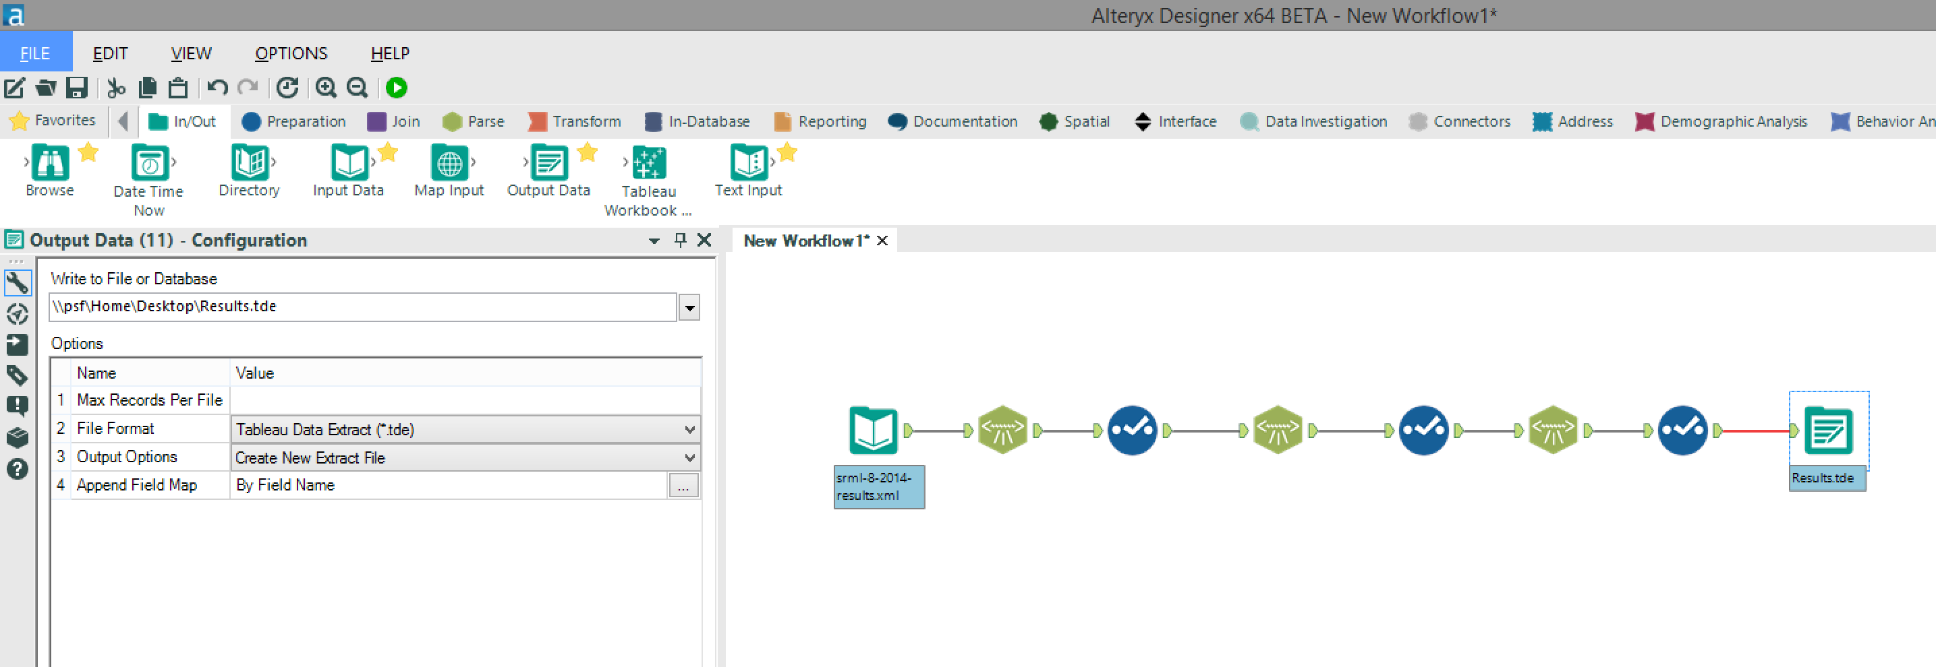Open the HELP menu

[390, 53]
